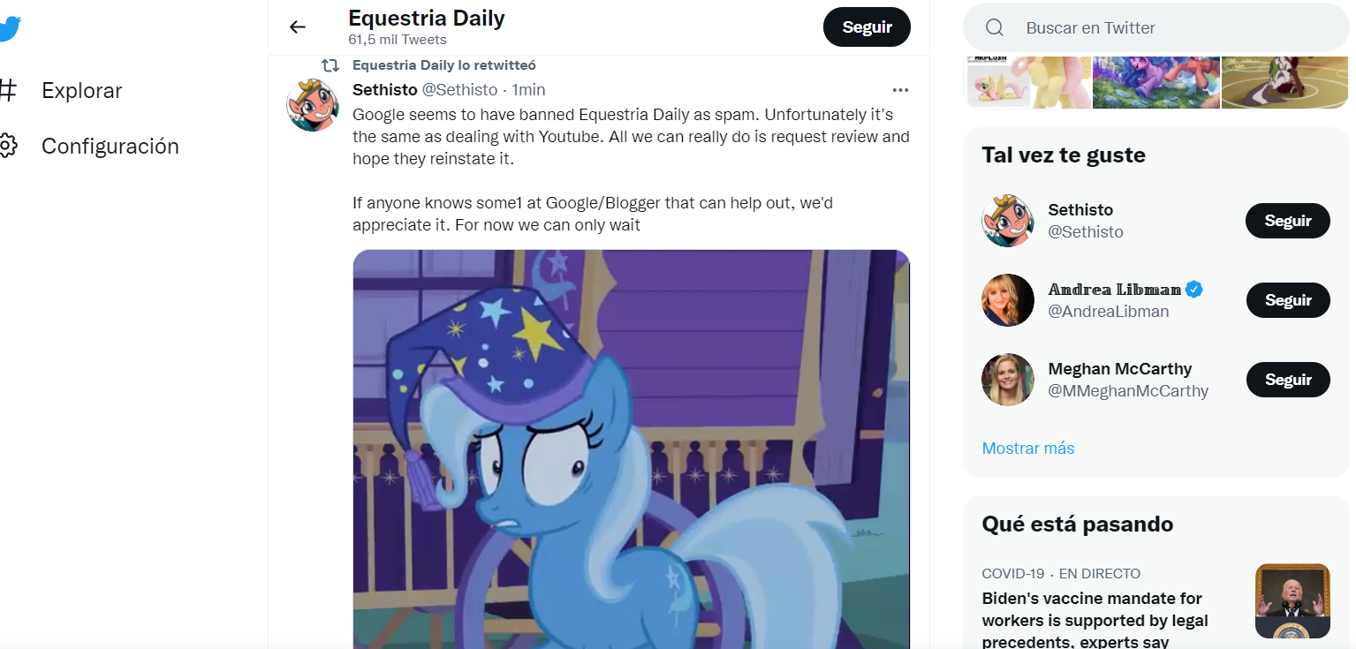Follow Sethisto in the suggestions panel

click(1287, 221)
